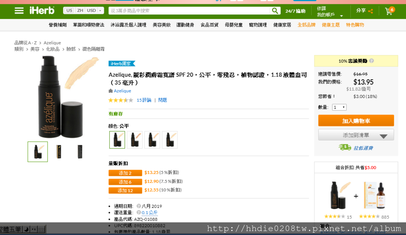406x235 pixels.
Task: Click the low shipping truck icon
Action: pyautogui.click(x=345, y=148)
